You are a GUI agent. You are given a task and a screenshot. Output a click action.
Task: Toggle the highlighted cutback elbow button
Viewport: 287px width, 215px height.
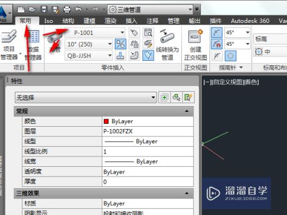click(x=148, y=56)
